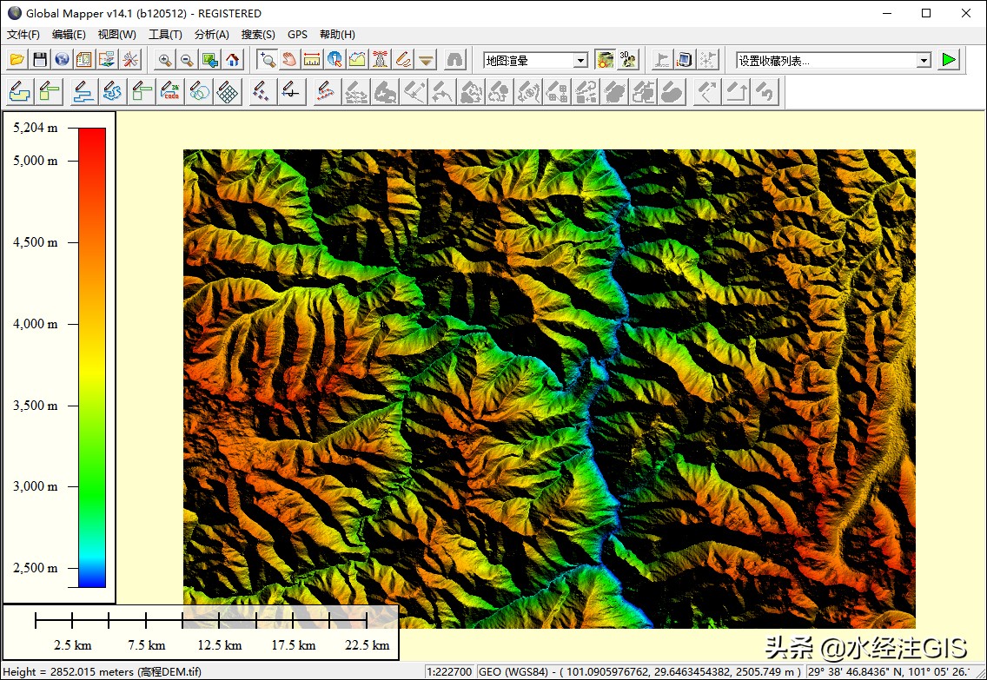Open the 分析(A) menu
Viewport: 987px width, 680px height.
[x=211, y=35]
